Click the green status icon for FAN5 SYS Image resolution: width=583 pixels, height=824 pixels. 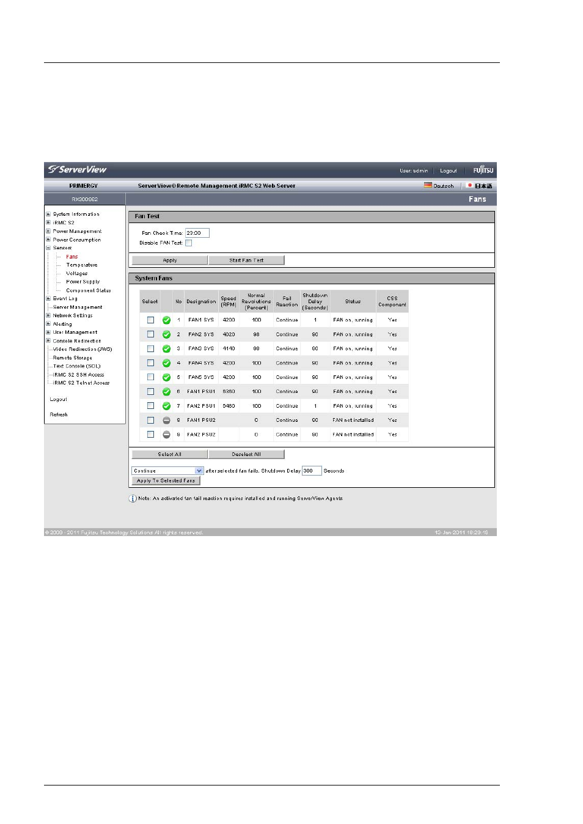(166, 377)
